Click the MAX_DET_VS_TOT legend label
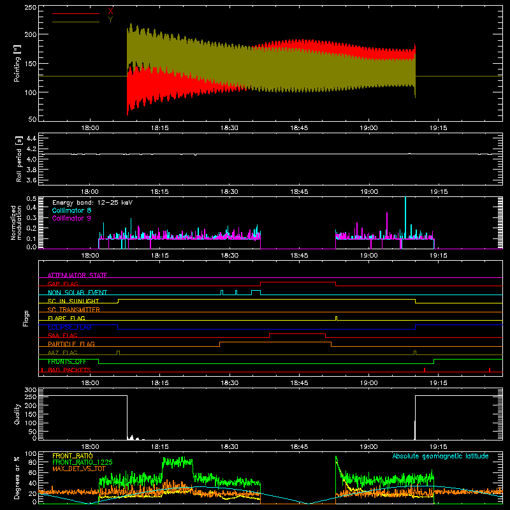Image resolution: width=510 pixels, height=510 pixels. point(78,469)
